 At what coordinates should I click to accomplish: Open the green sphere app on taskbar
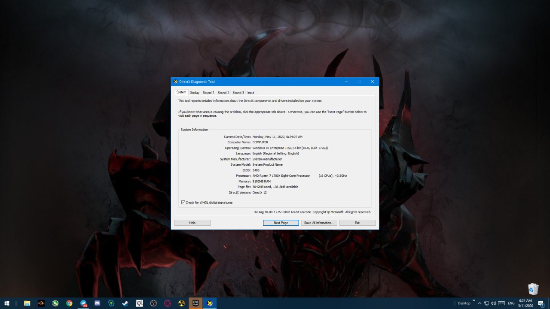click(x=55, y=303)
